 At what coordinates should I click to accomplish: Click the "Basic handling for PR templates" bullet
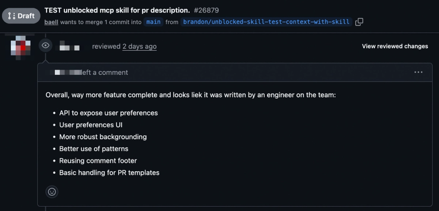pos(109,173)
